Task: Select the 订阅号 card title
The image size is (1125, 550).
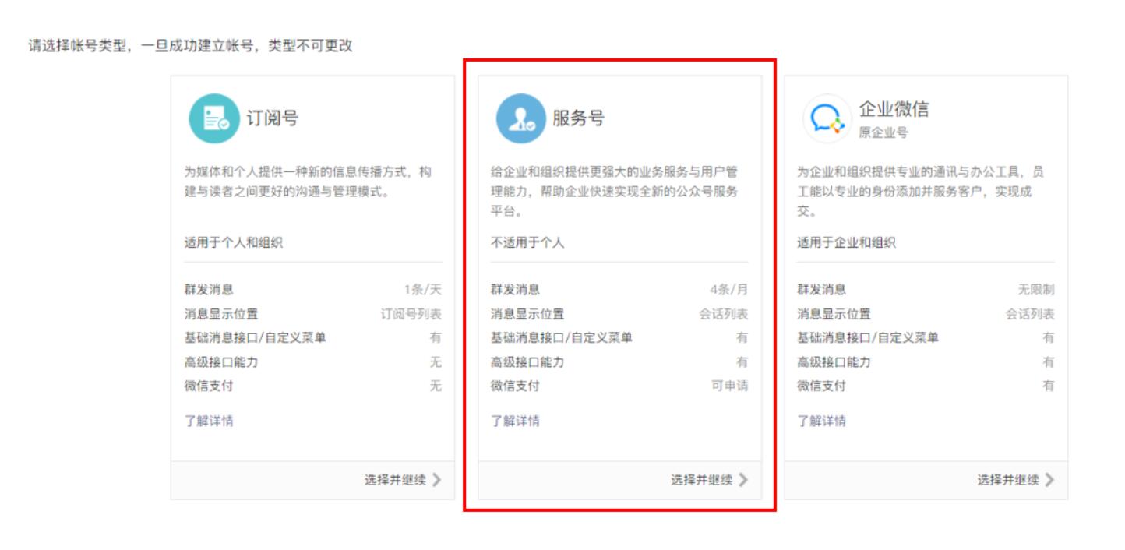Action: coord(272,118)
